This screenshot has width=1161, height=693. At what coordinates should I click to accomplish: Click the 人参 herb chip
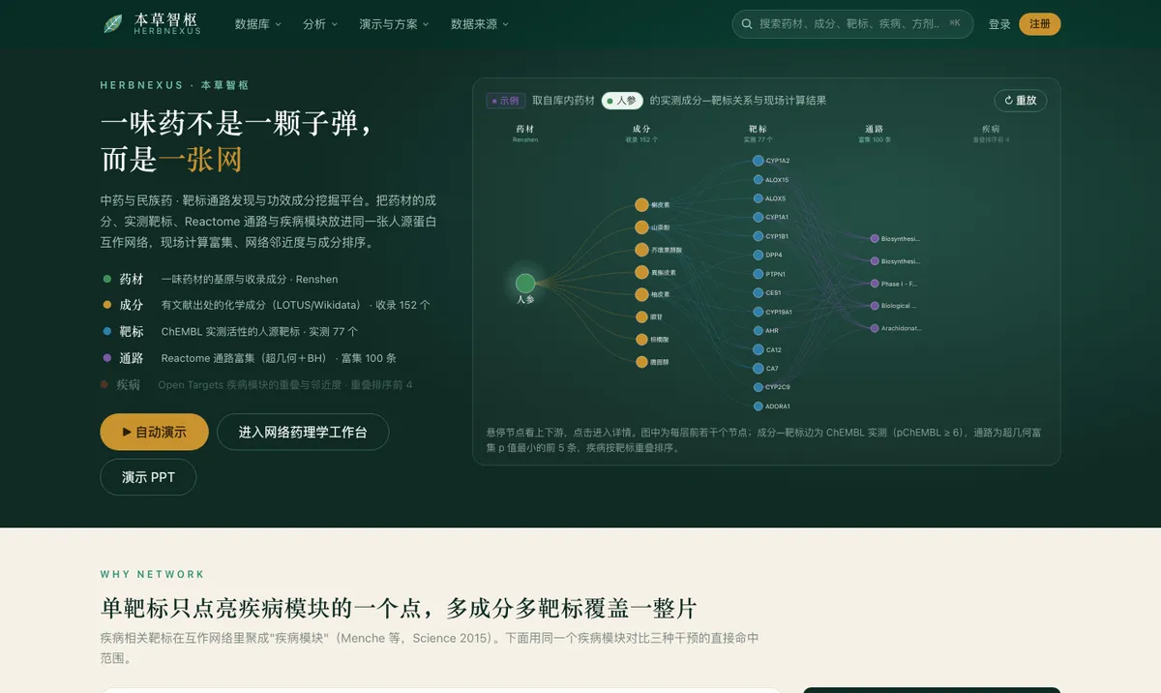(622, 101)
